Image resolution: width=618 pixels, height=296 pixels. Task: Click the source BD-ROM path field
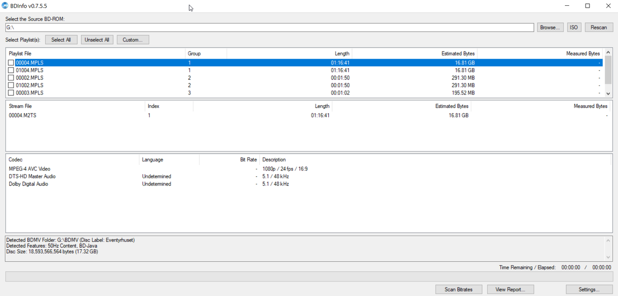(x=269, y=27)
